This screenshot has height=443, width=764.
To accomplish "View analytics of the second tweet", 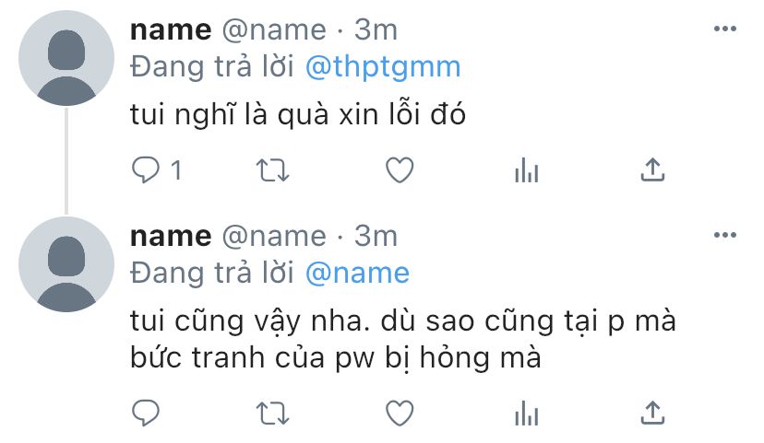I will click(526, 413).
